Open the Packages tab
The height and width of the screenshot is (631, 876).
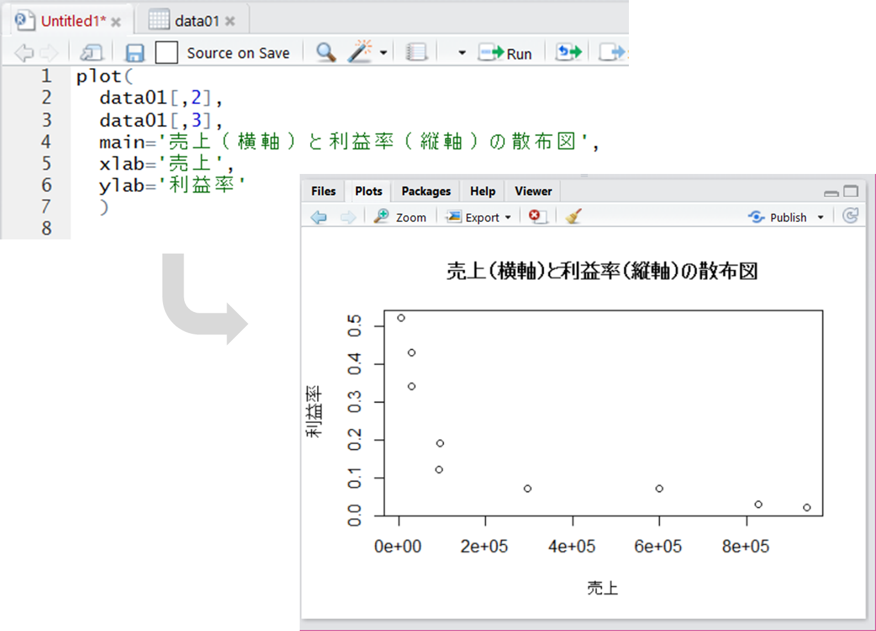click(x=425, y=191)
